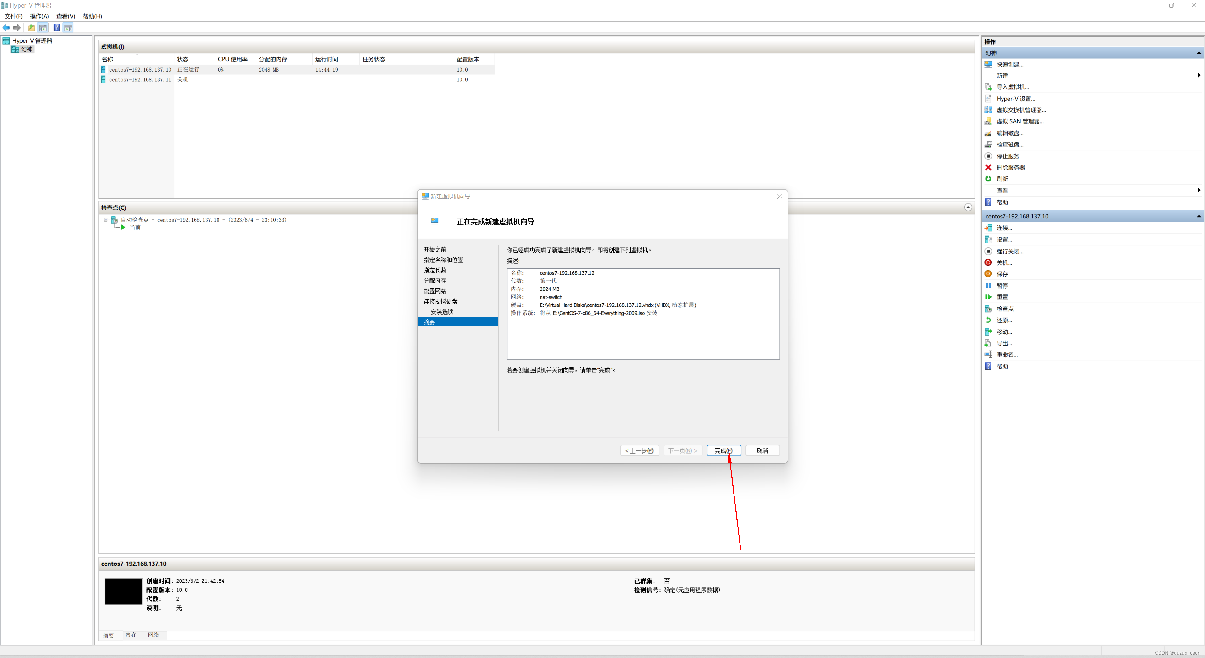Click the Import Virtual Machine (导入虚拟机) icon
Viewport: 1205px width, 658px height.
(x=988, y=87)
